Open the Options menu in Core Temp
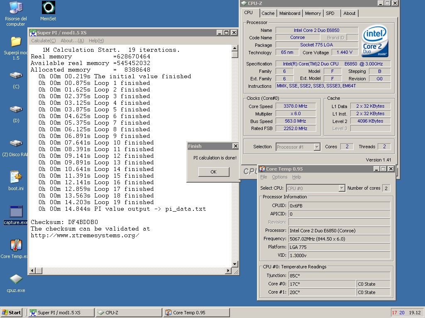The height and width of the screenshot is (318, 425). click(279, 177)
